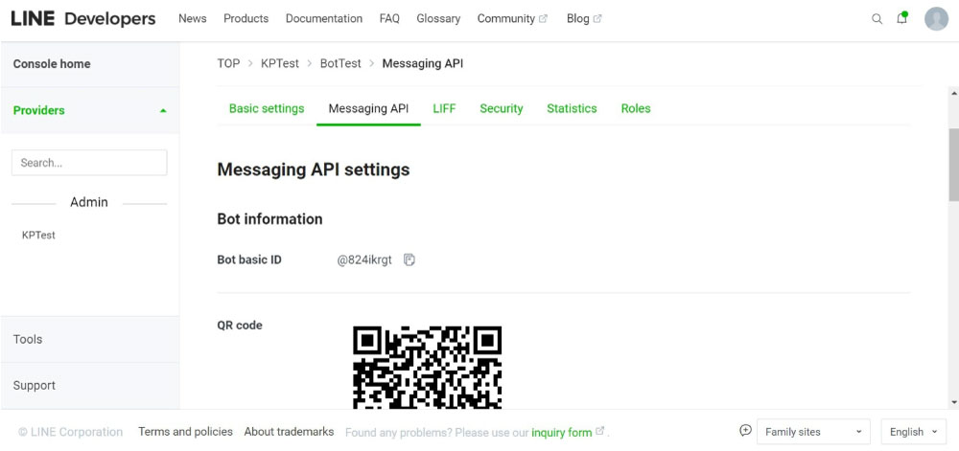Open FAQ in the top navigation
Image resolution: width=959 pixels, height=451 pixels.
389,19
